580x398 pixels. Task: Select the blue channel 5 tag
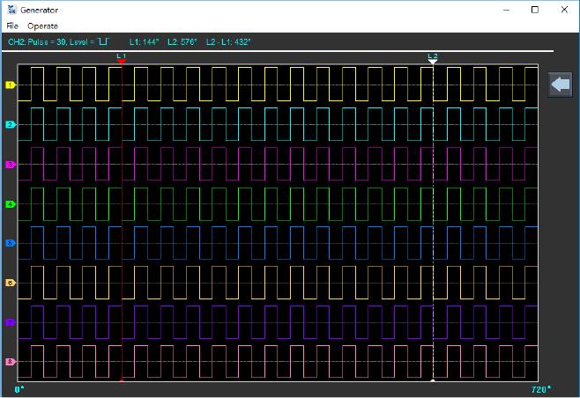[x=11, y=243]
